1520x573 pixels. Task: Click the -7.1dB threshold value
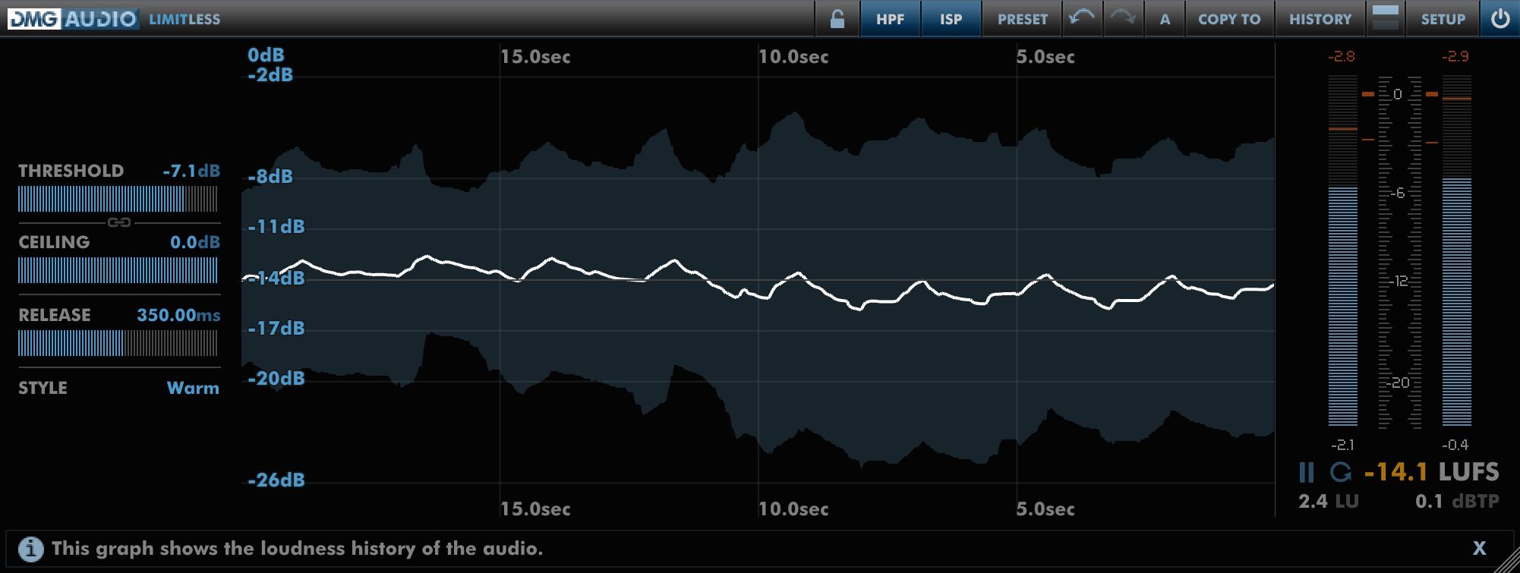pos(191,171)
